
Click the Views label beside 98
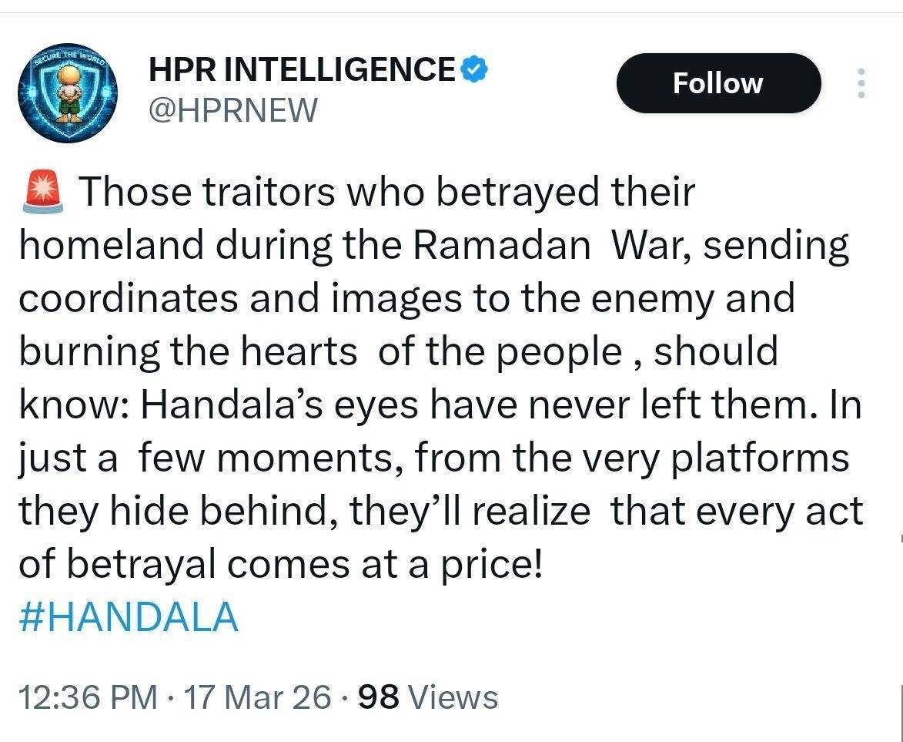coord(453,698)
